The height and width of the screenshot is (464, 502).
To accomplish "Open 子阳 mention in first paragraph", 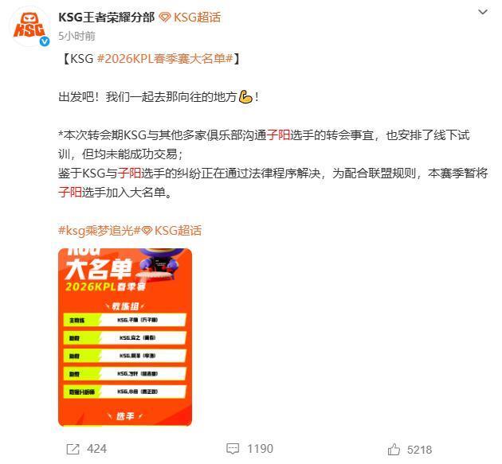I will [x=279, y=135].
